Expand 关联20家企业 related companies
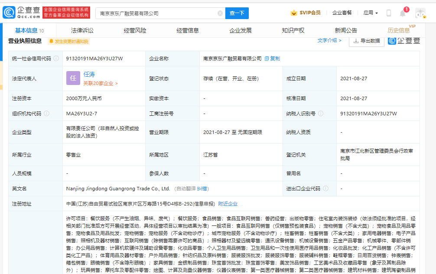Viewport: 436px width, 274px height. (x=99, y=83)
